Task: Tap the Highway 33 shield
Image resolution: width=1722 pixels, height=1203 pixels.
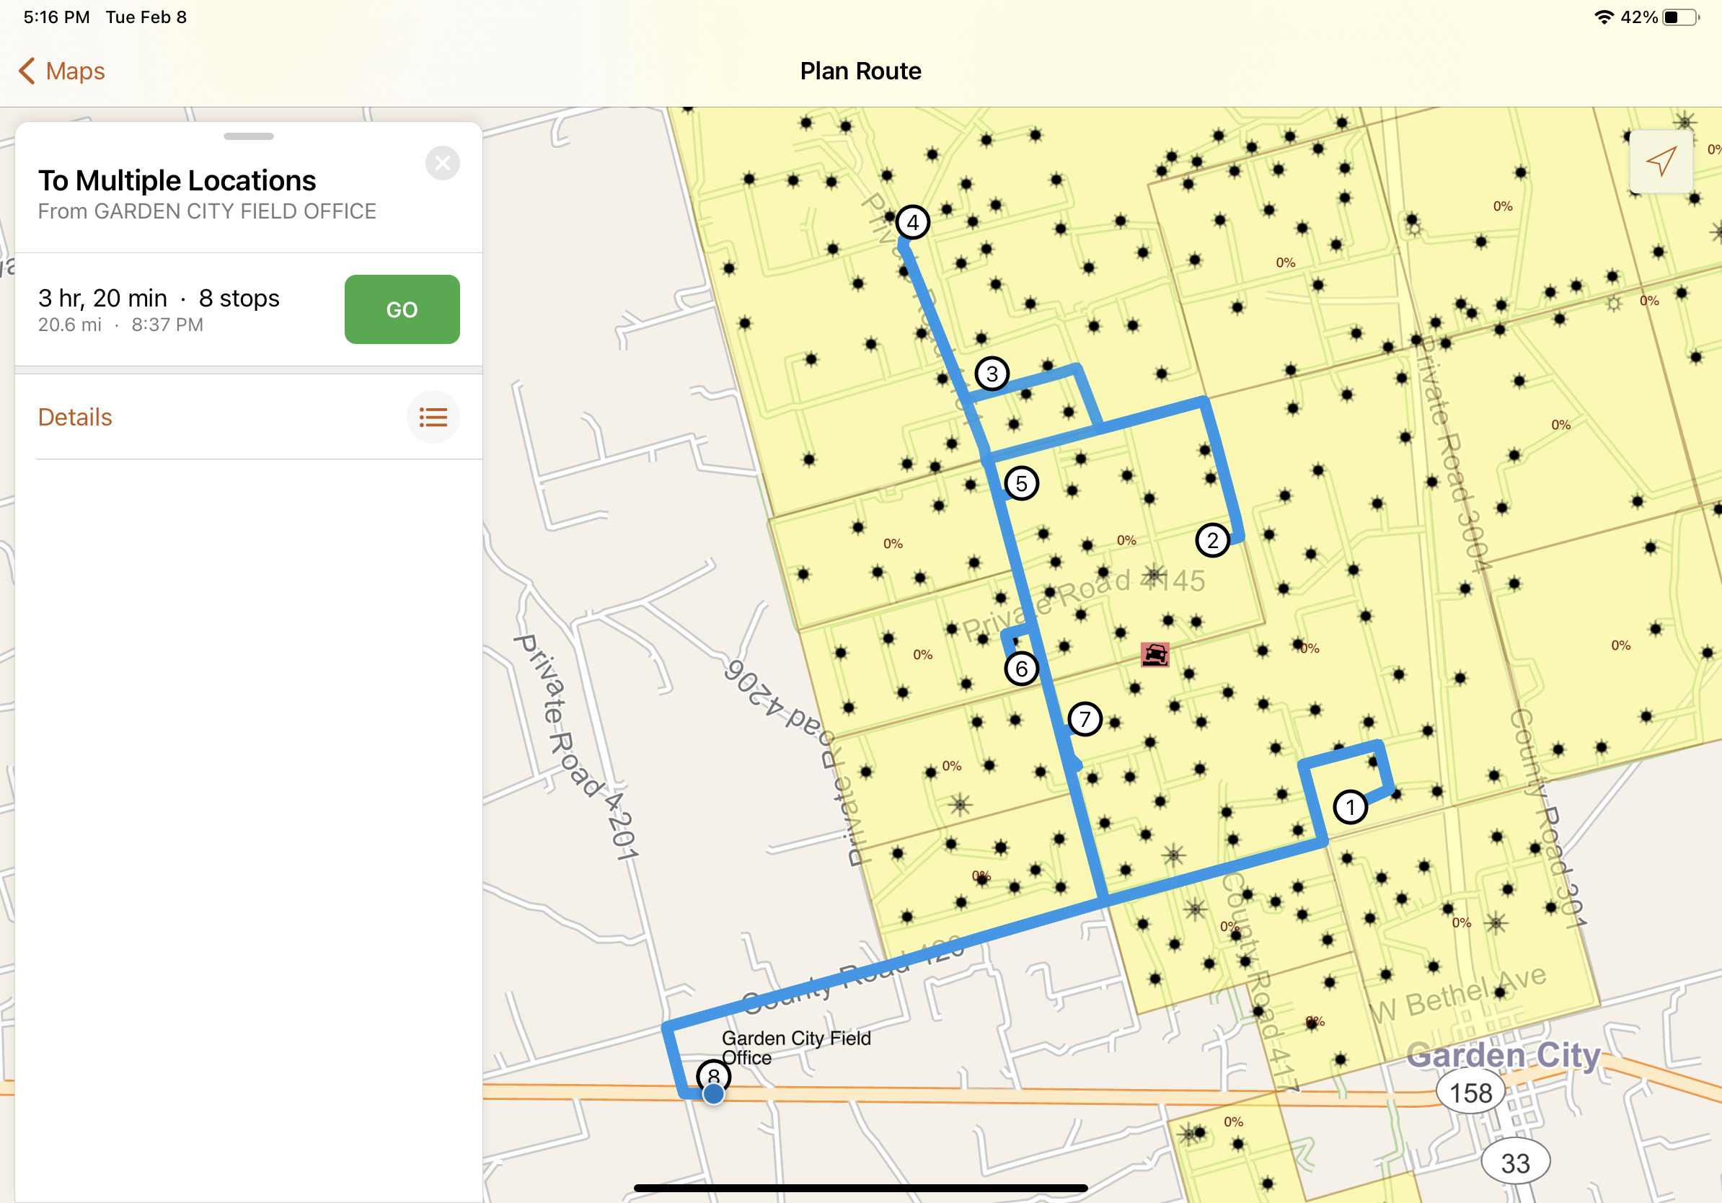Action: click(x=1515, y=1163)
